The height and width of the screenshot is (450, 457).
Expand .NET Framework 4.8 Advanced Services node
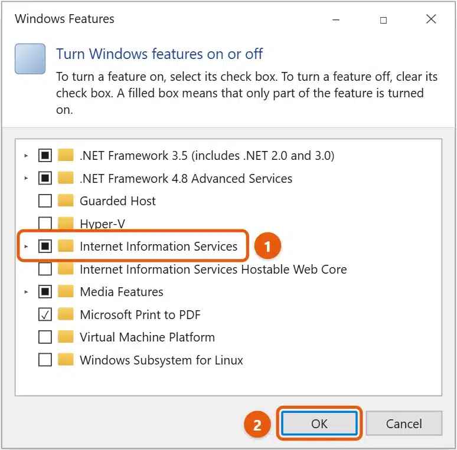coord(26,178)
